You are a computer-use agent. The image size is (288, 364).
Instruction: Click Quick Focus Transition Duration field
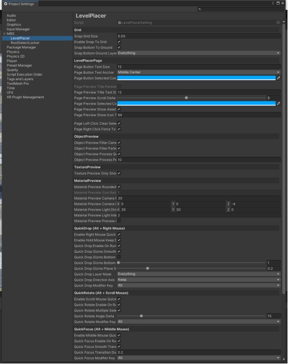point(199,353)
